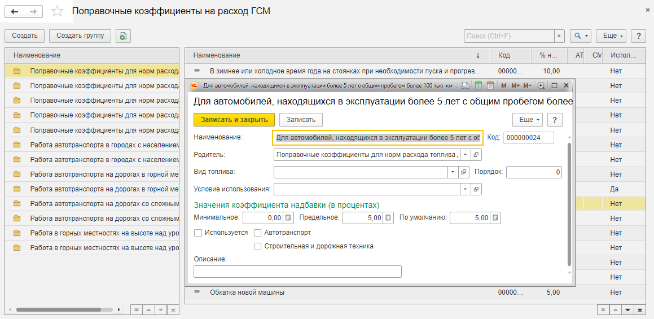Go back with the left arrow button
Image resolution: width=654 pixels, height=319 pixels.
[x=14, y=11]
